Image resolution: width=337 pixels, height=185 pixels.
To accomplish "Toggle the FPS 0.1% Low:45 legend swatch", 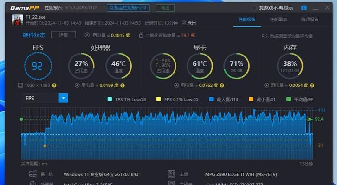I will pyautogui.click(x=159, y=99).
